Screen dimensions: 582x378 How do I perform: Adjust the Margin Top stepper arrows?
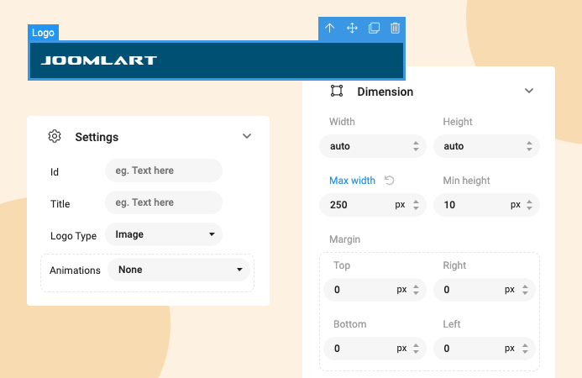tap(416, 290)
